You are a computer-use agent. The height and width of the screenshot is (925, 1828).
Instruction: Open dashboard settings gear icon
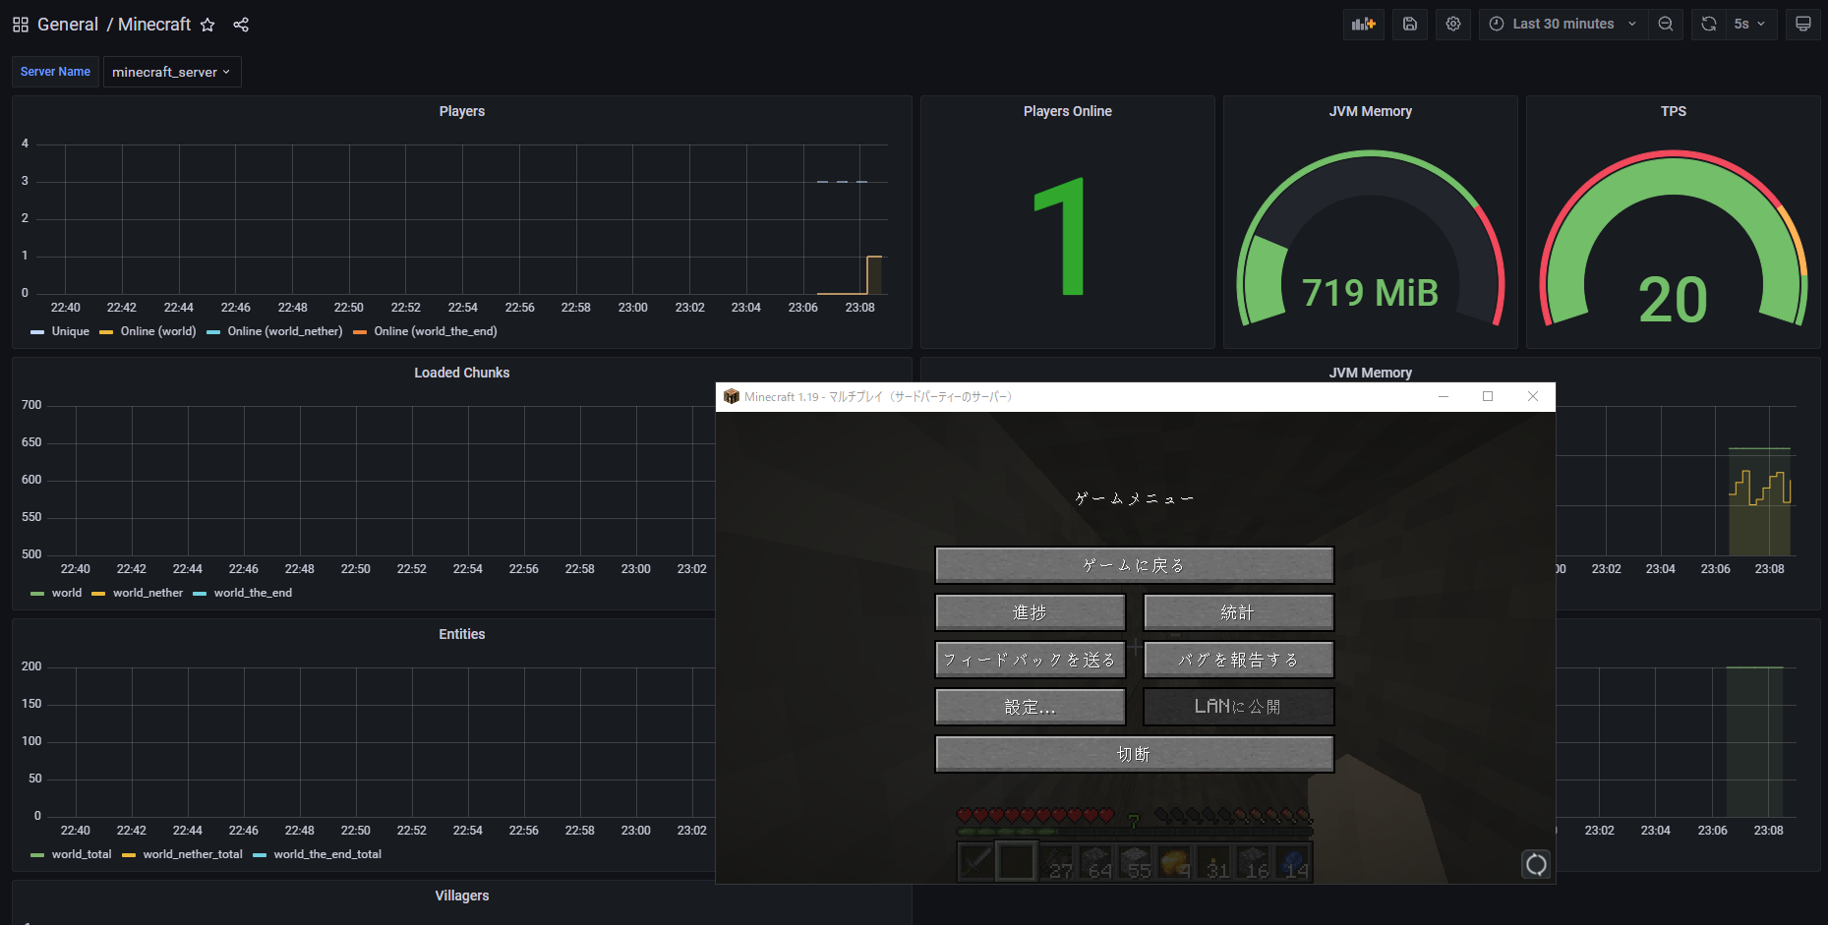point(1452,24)
